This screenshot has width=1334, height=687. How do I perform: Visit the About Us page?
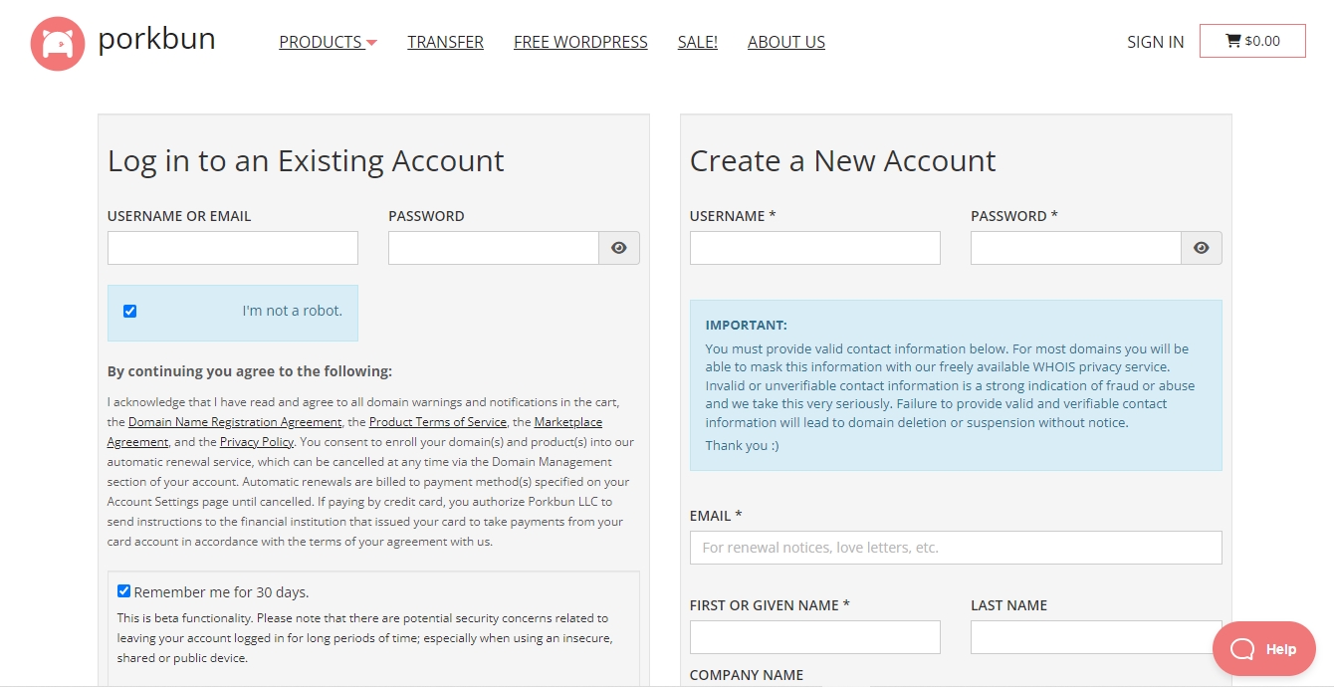tap(785, 42)
